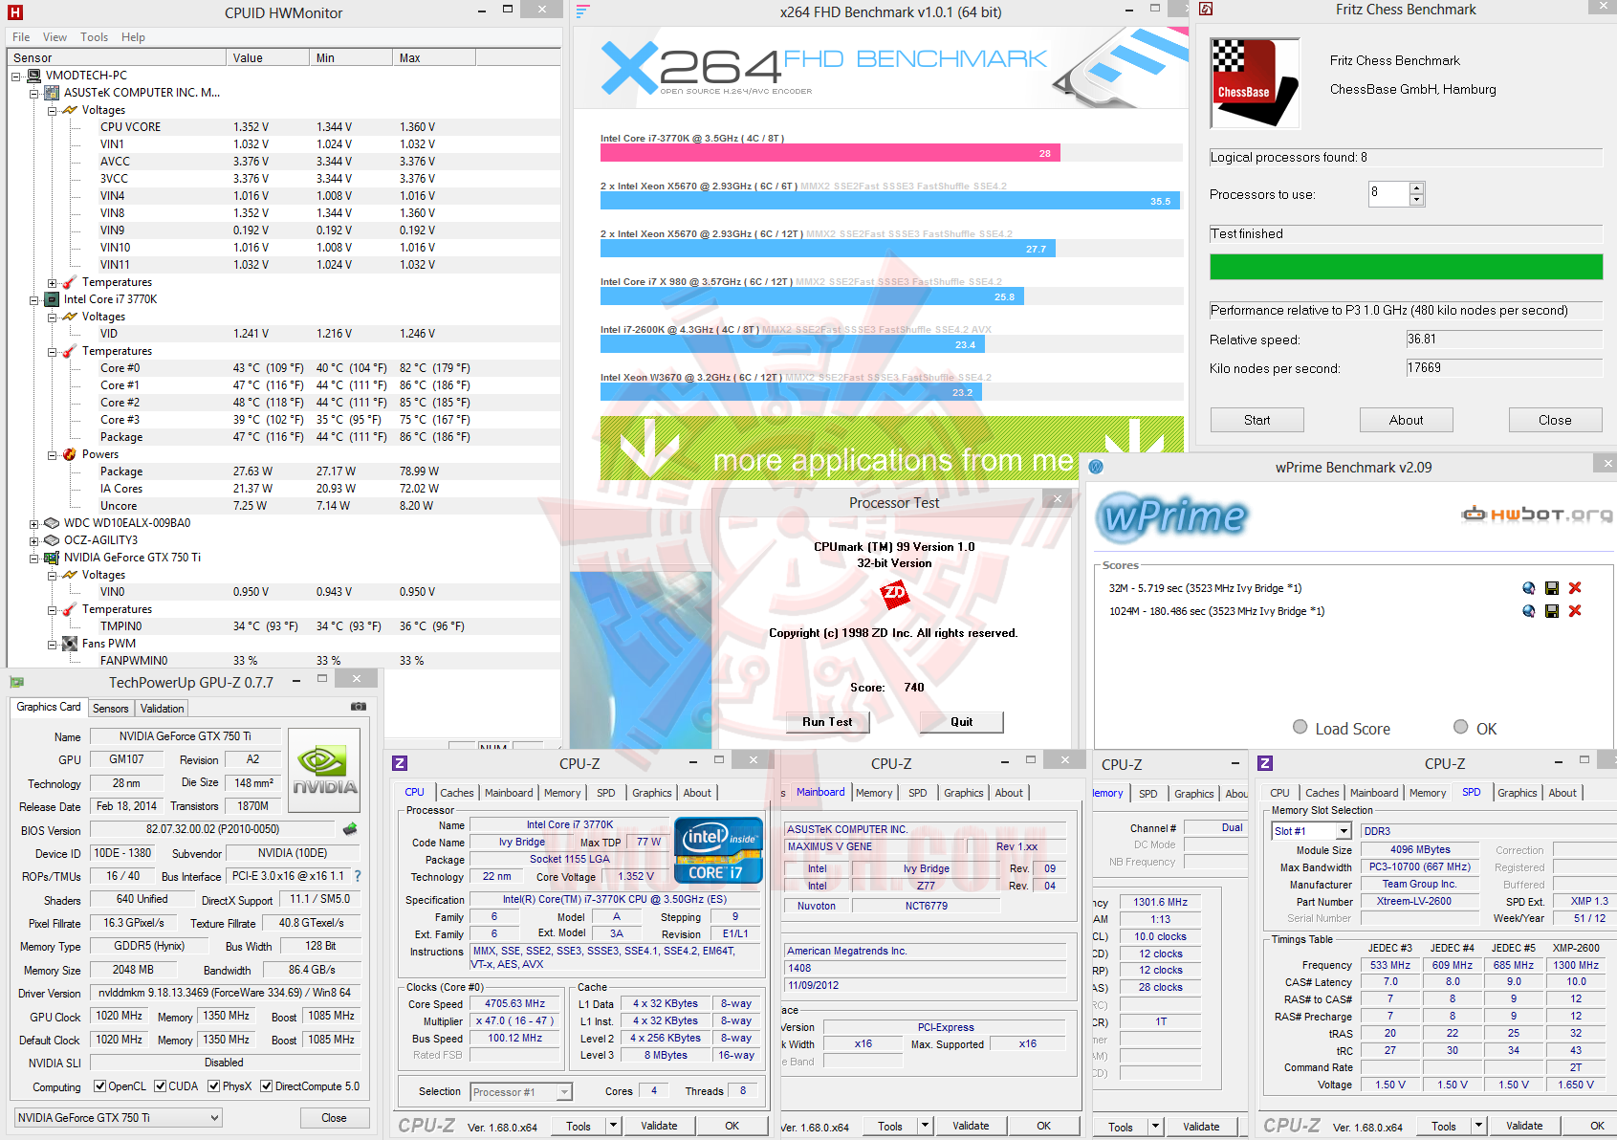
Task: Click the Bus Interface question mark icon
Action: click(358, 876)
